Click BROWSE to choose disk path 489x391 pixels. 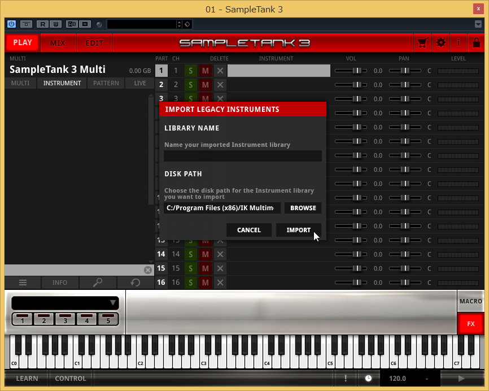[x=303, y=208]
